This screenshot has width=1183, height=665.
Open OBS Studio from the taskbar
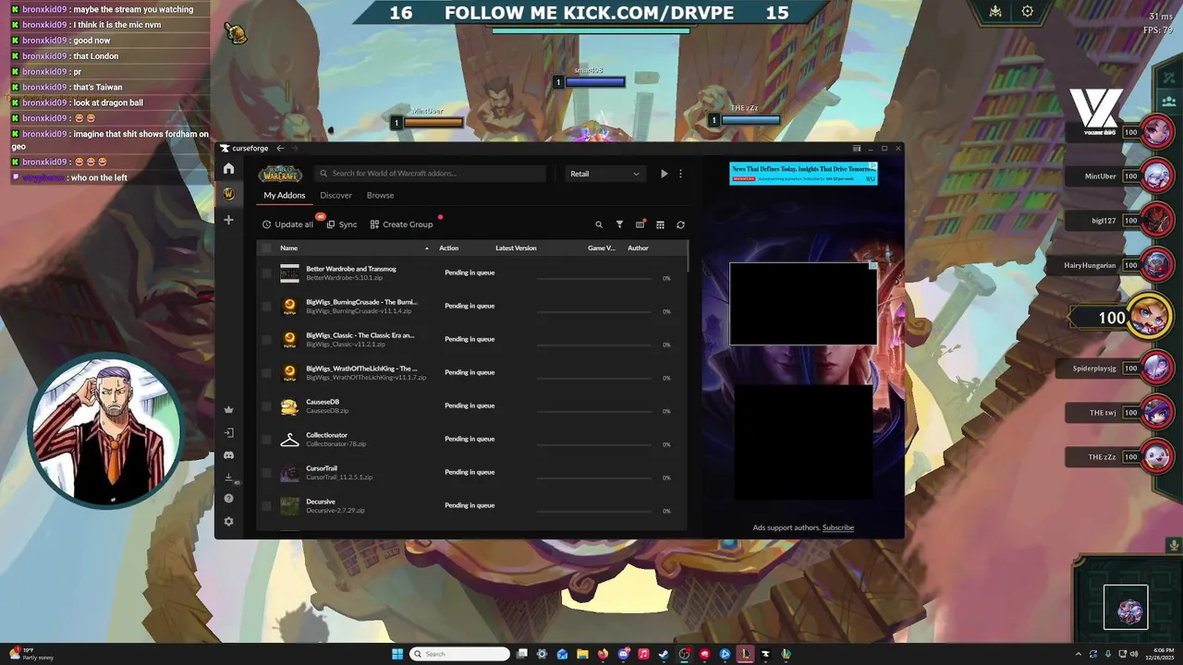pos(684,654)
